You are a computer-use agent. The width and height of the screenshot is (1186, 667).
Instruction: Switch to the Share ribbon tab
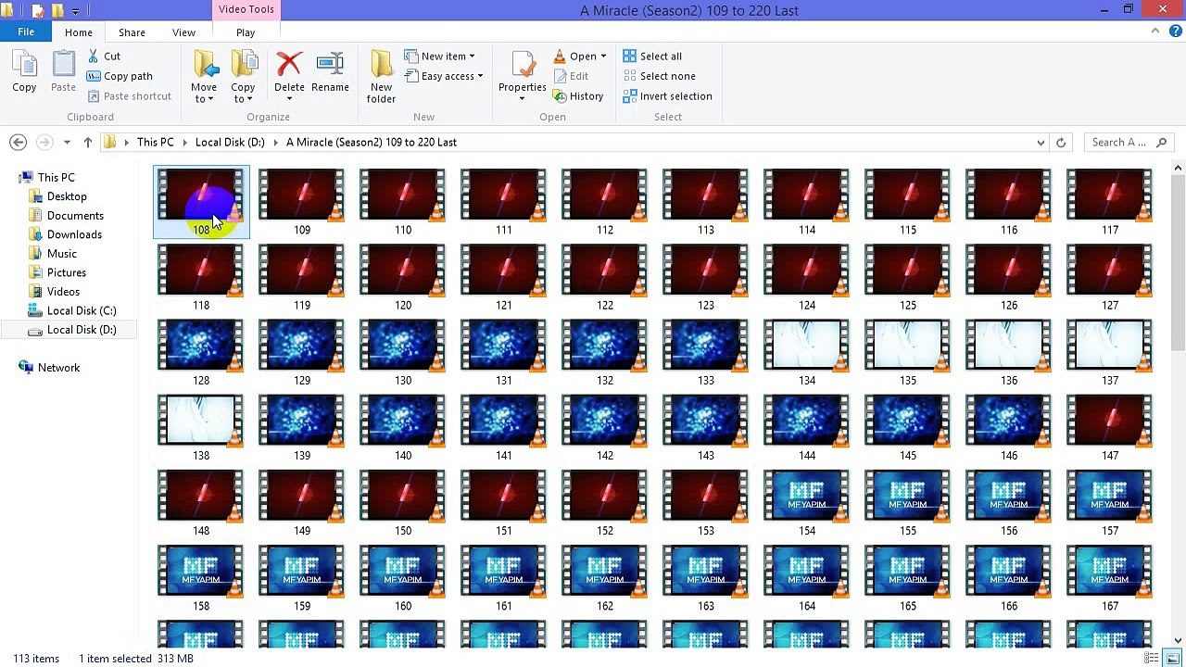click(x=132, y=32)
